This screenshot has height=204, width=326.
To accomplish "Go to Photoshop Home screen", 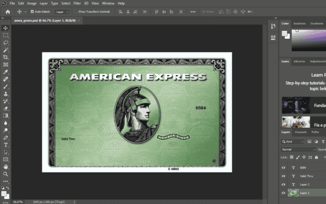I will pyautogui.click(x=8, y=12).
